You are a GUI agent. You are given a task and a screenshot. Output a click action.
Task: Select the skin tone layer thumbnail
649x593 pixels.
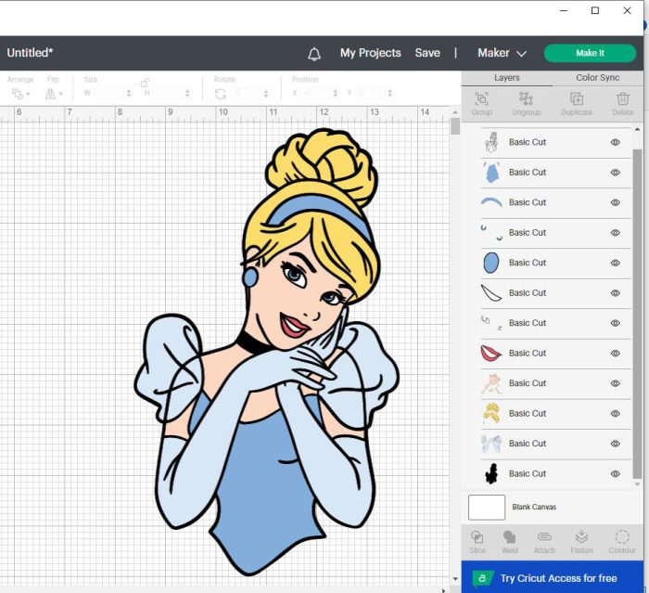[491, 383]
